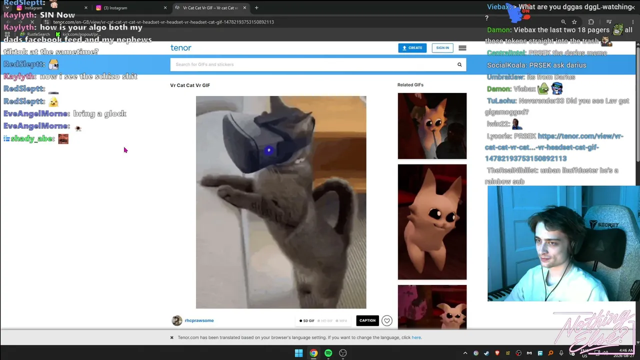This screenshot has width=640, height=360.
Task: Open a new browser tab
Action: point(256,8)
